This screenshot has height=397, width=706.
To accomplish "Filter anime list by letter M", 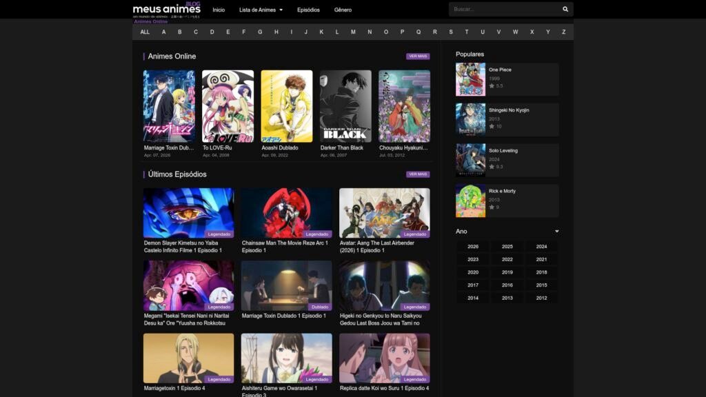I will [x=353, y=32].
